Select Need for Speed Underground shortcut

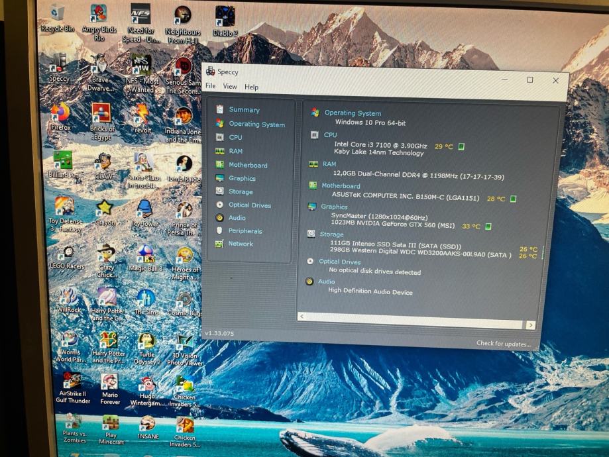[x=140, y=23]
